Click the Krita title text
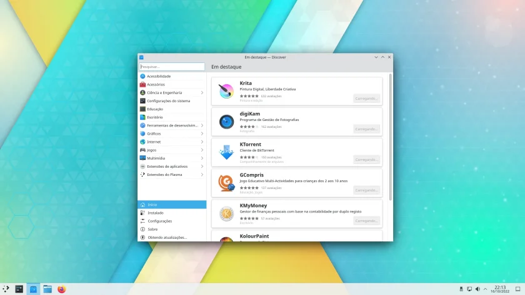This screenshot has width=525, height=295. (246, 83)
